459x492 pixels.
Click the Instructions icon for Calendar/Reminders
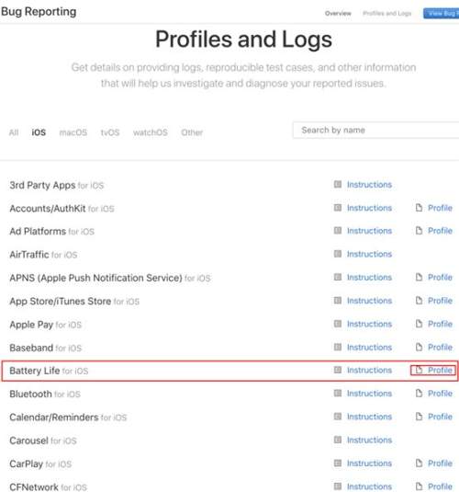(x=338, y=417)
